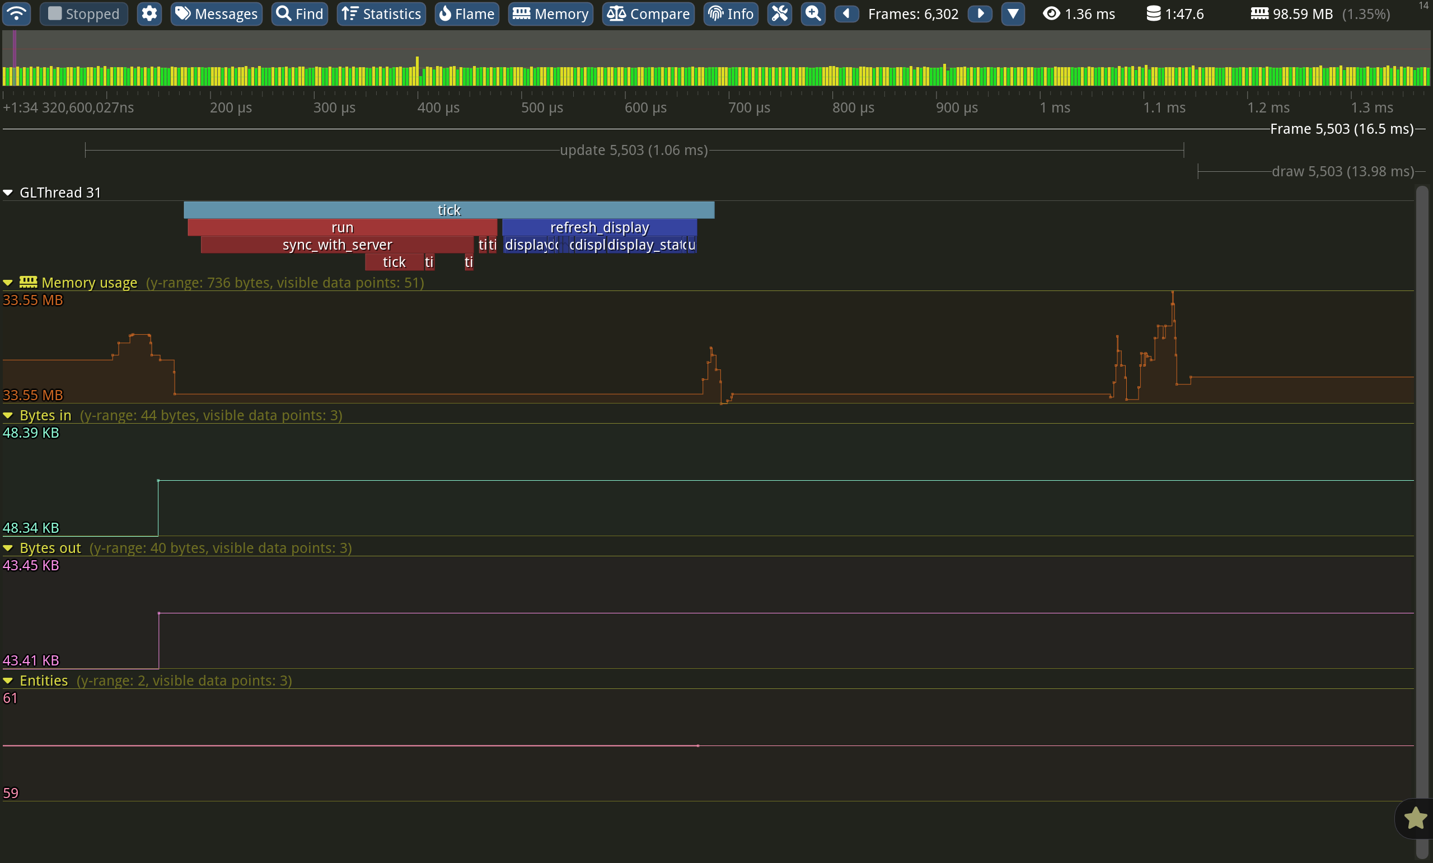Collapse the GLThread 31 section

pos(8,193)
